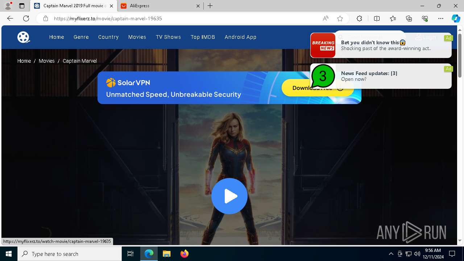Screen dimensions: 464x261
Task: Open Copilot icon in toolbar
Action: click(x=456, y=18)
